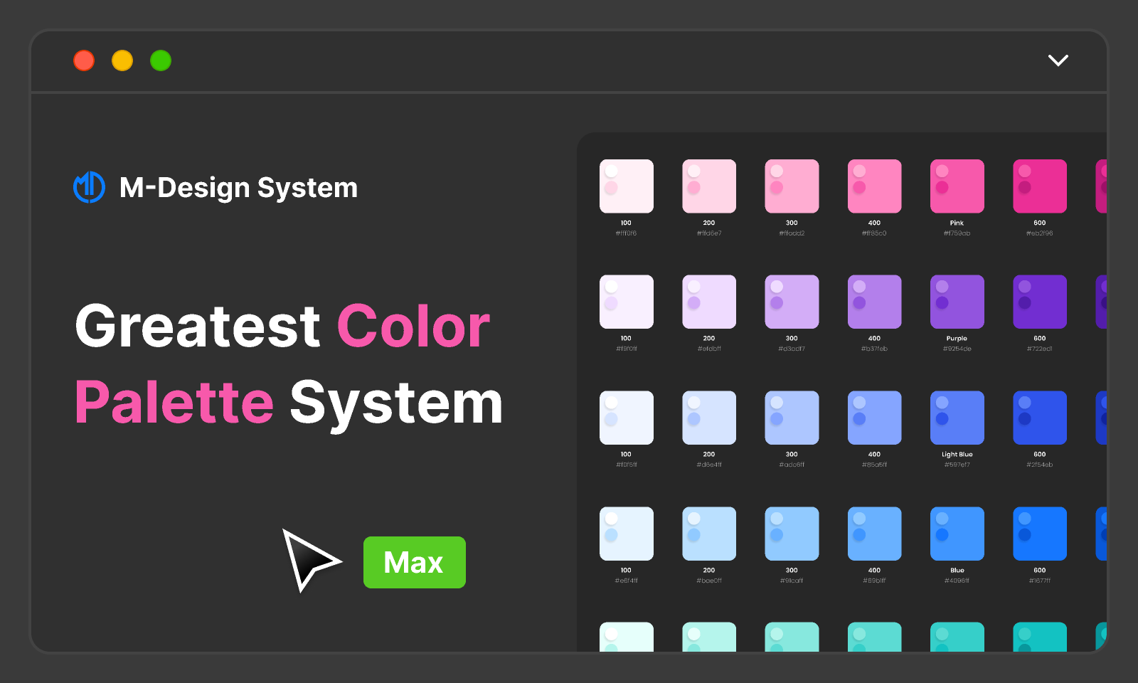Click the hex label #ffadd2 under Pink 300
Image resolution: width=1138 pixels, height=683 pixels.
click(x=792, y=233)
